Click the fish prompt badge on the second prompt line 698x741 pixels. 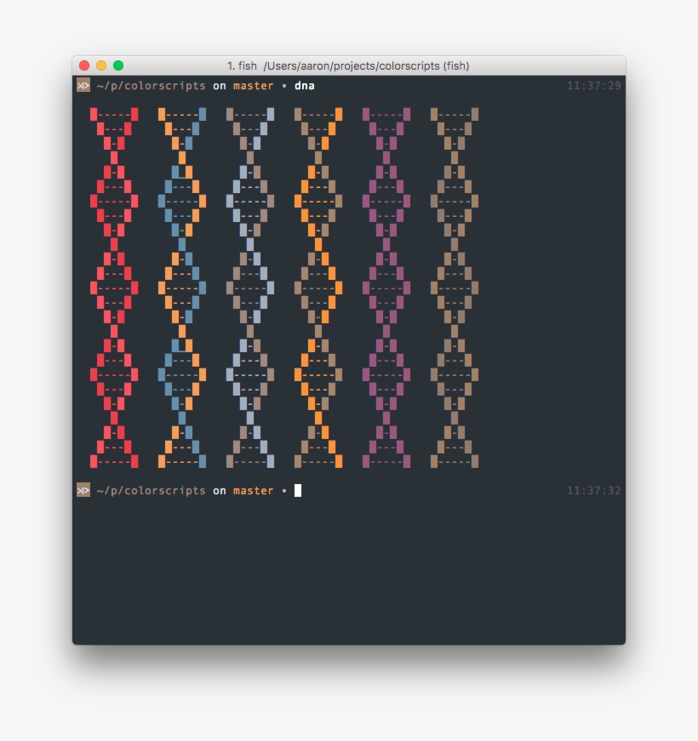point(84,489)
